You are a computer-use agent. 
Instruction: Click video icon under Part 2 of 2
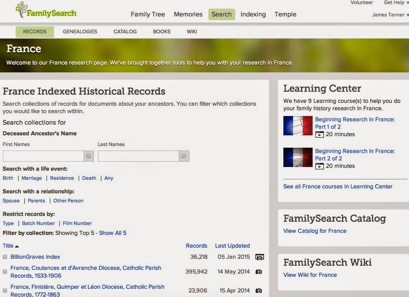pyautogui.click(x=320, y=166)
